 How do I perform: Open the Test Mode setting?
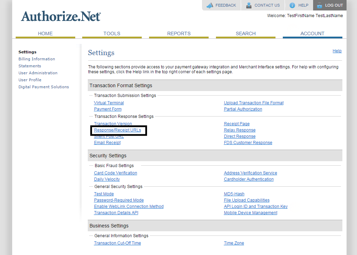[x=104, y=194]
